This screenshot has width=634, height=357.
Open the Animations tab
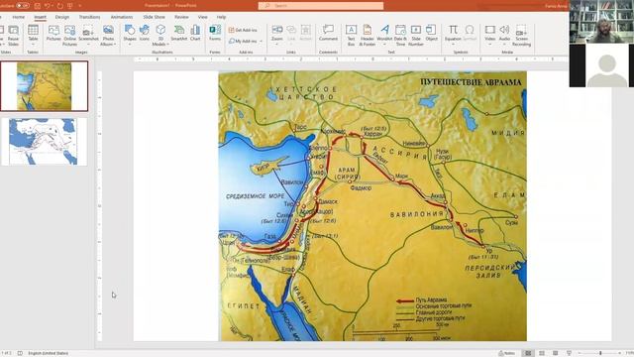point(121,17)
